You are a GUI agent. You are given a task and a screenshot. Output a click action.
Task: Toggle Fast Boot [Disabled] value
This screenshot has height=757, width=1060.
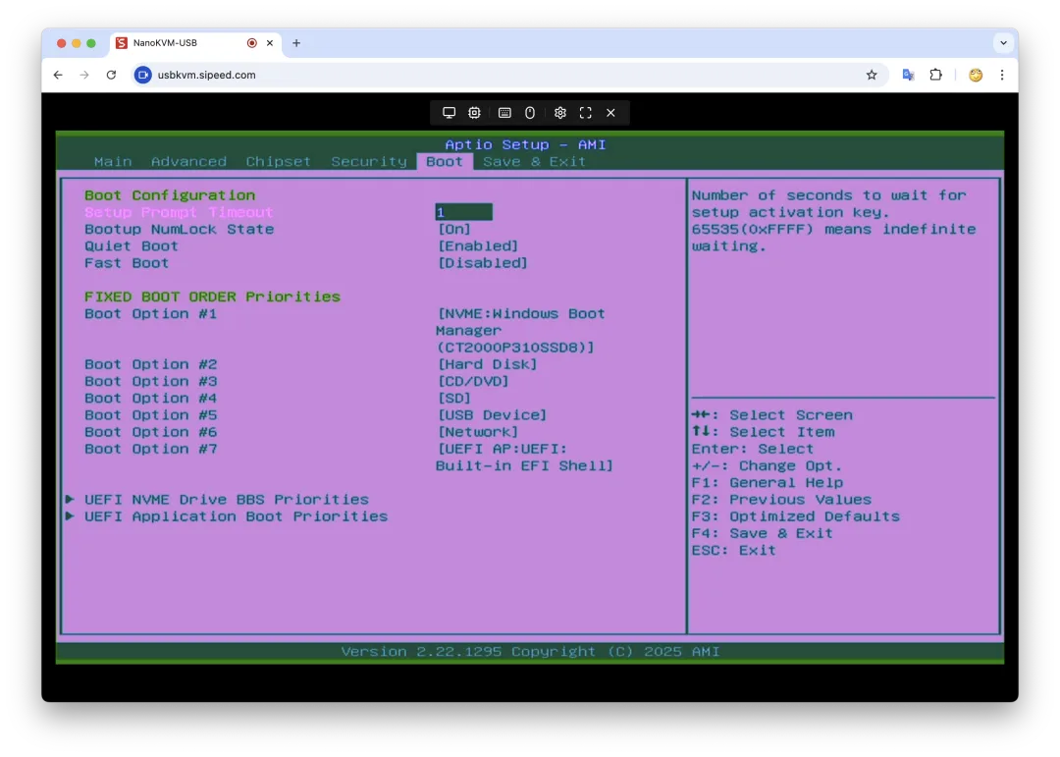[482, 263]
